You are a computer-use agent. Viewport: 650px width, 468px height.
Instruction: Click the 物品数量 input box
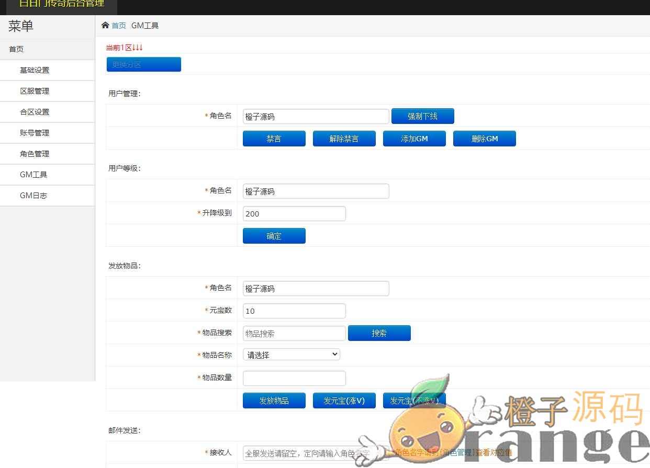[x=294, y=378]
